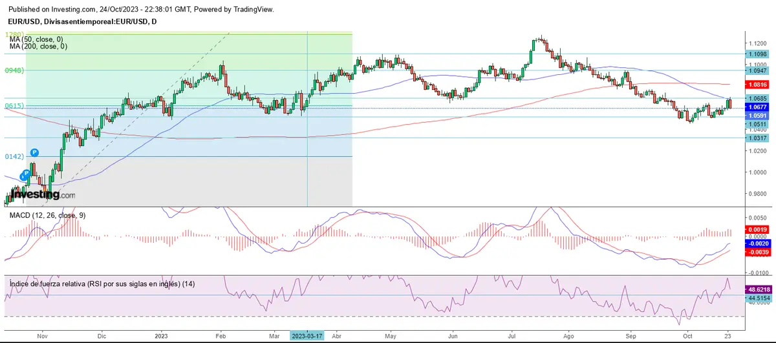
Task: Click the RSI (14) indicator title
Action: coord(100,284)
